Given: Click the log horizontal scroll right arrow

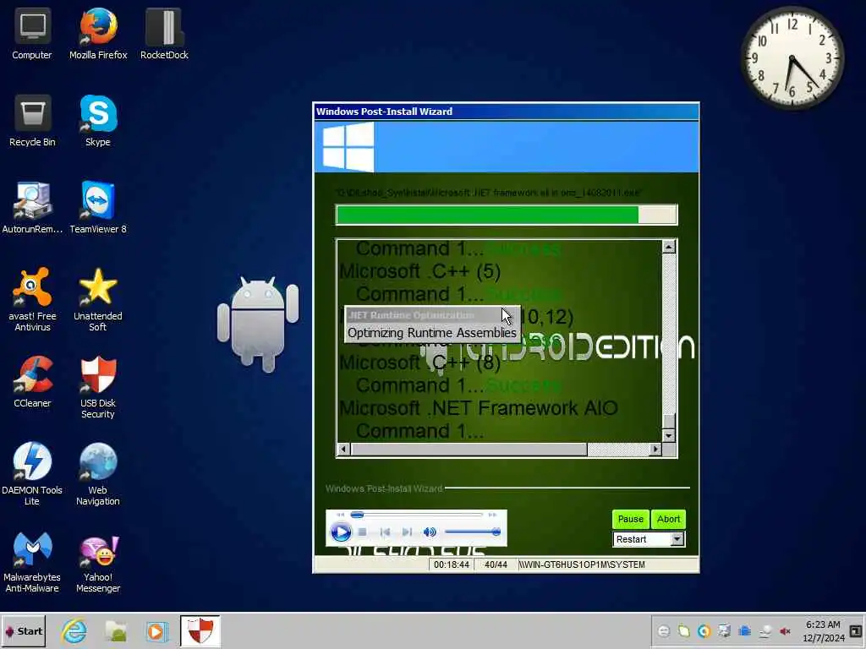Looking at the screenshot, I should click(x=655, y=450).
